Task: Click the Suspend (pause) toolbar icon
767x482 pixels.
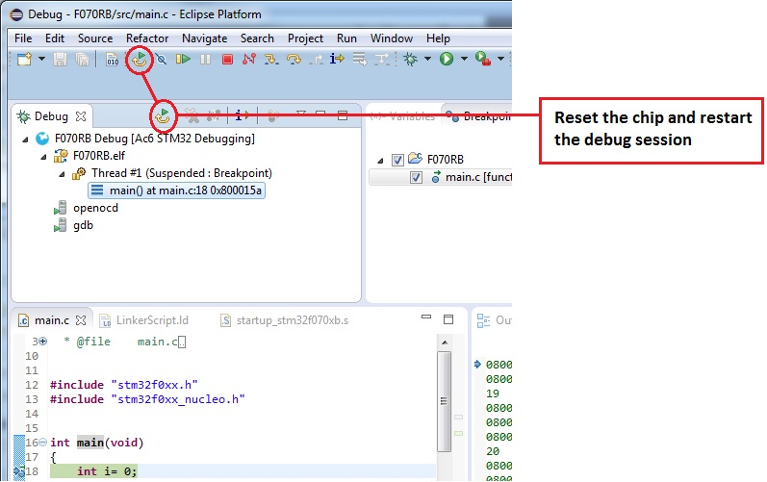Action: (x=205, y=60)
